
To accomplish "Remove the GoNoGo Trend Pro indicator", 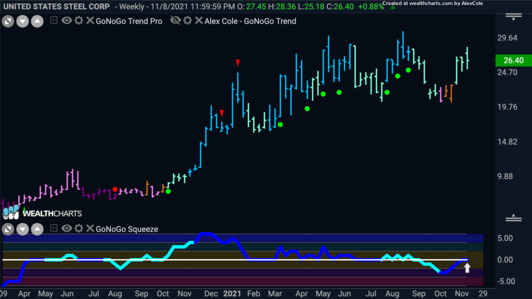I will [90, 21].
